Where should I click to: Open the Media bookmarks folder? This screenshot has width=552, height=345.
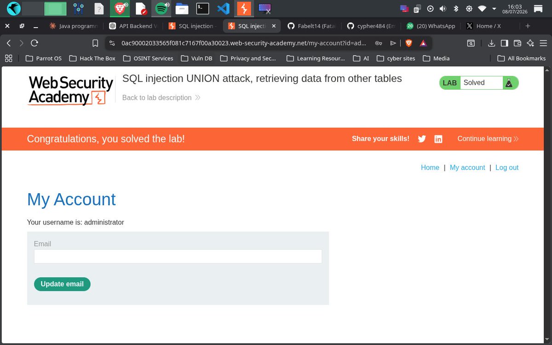click(436, 58)
